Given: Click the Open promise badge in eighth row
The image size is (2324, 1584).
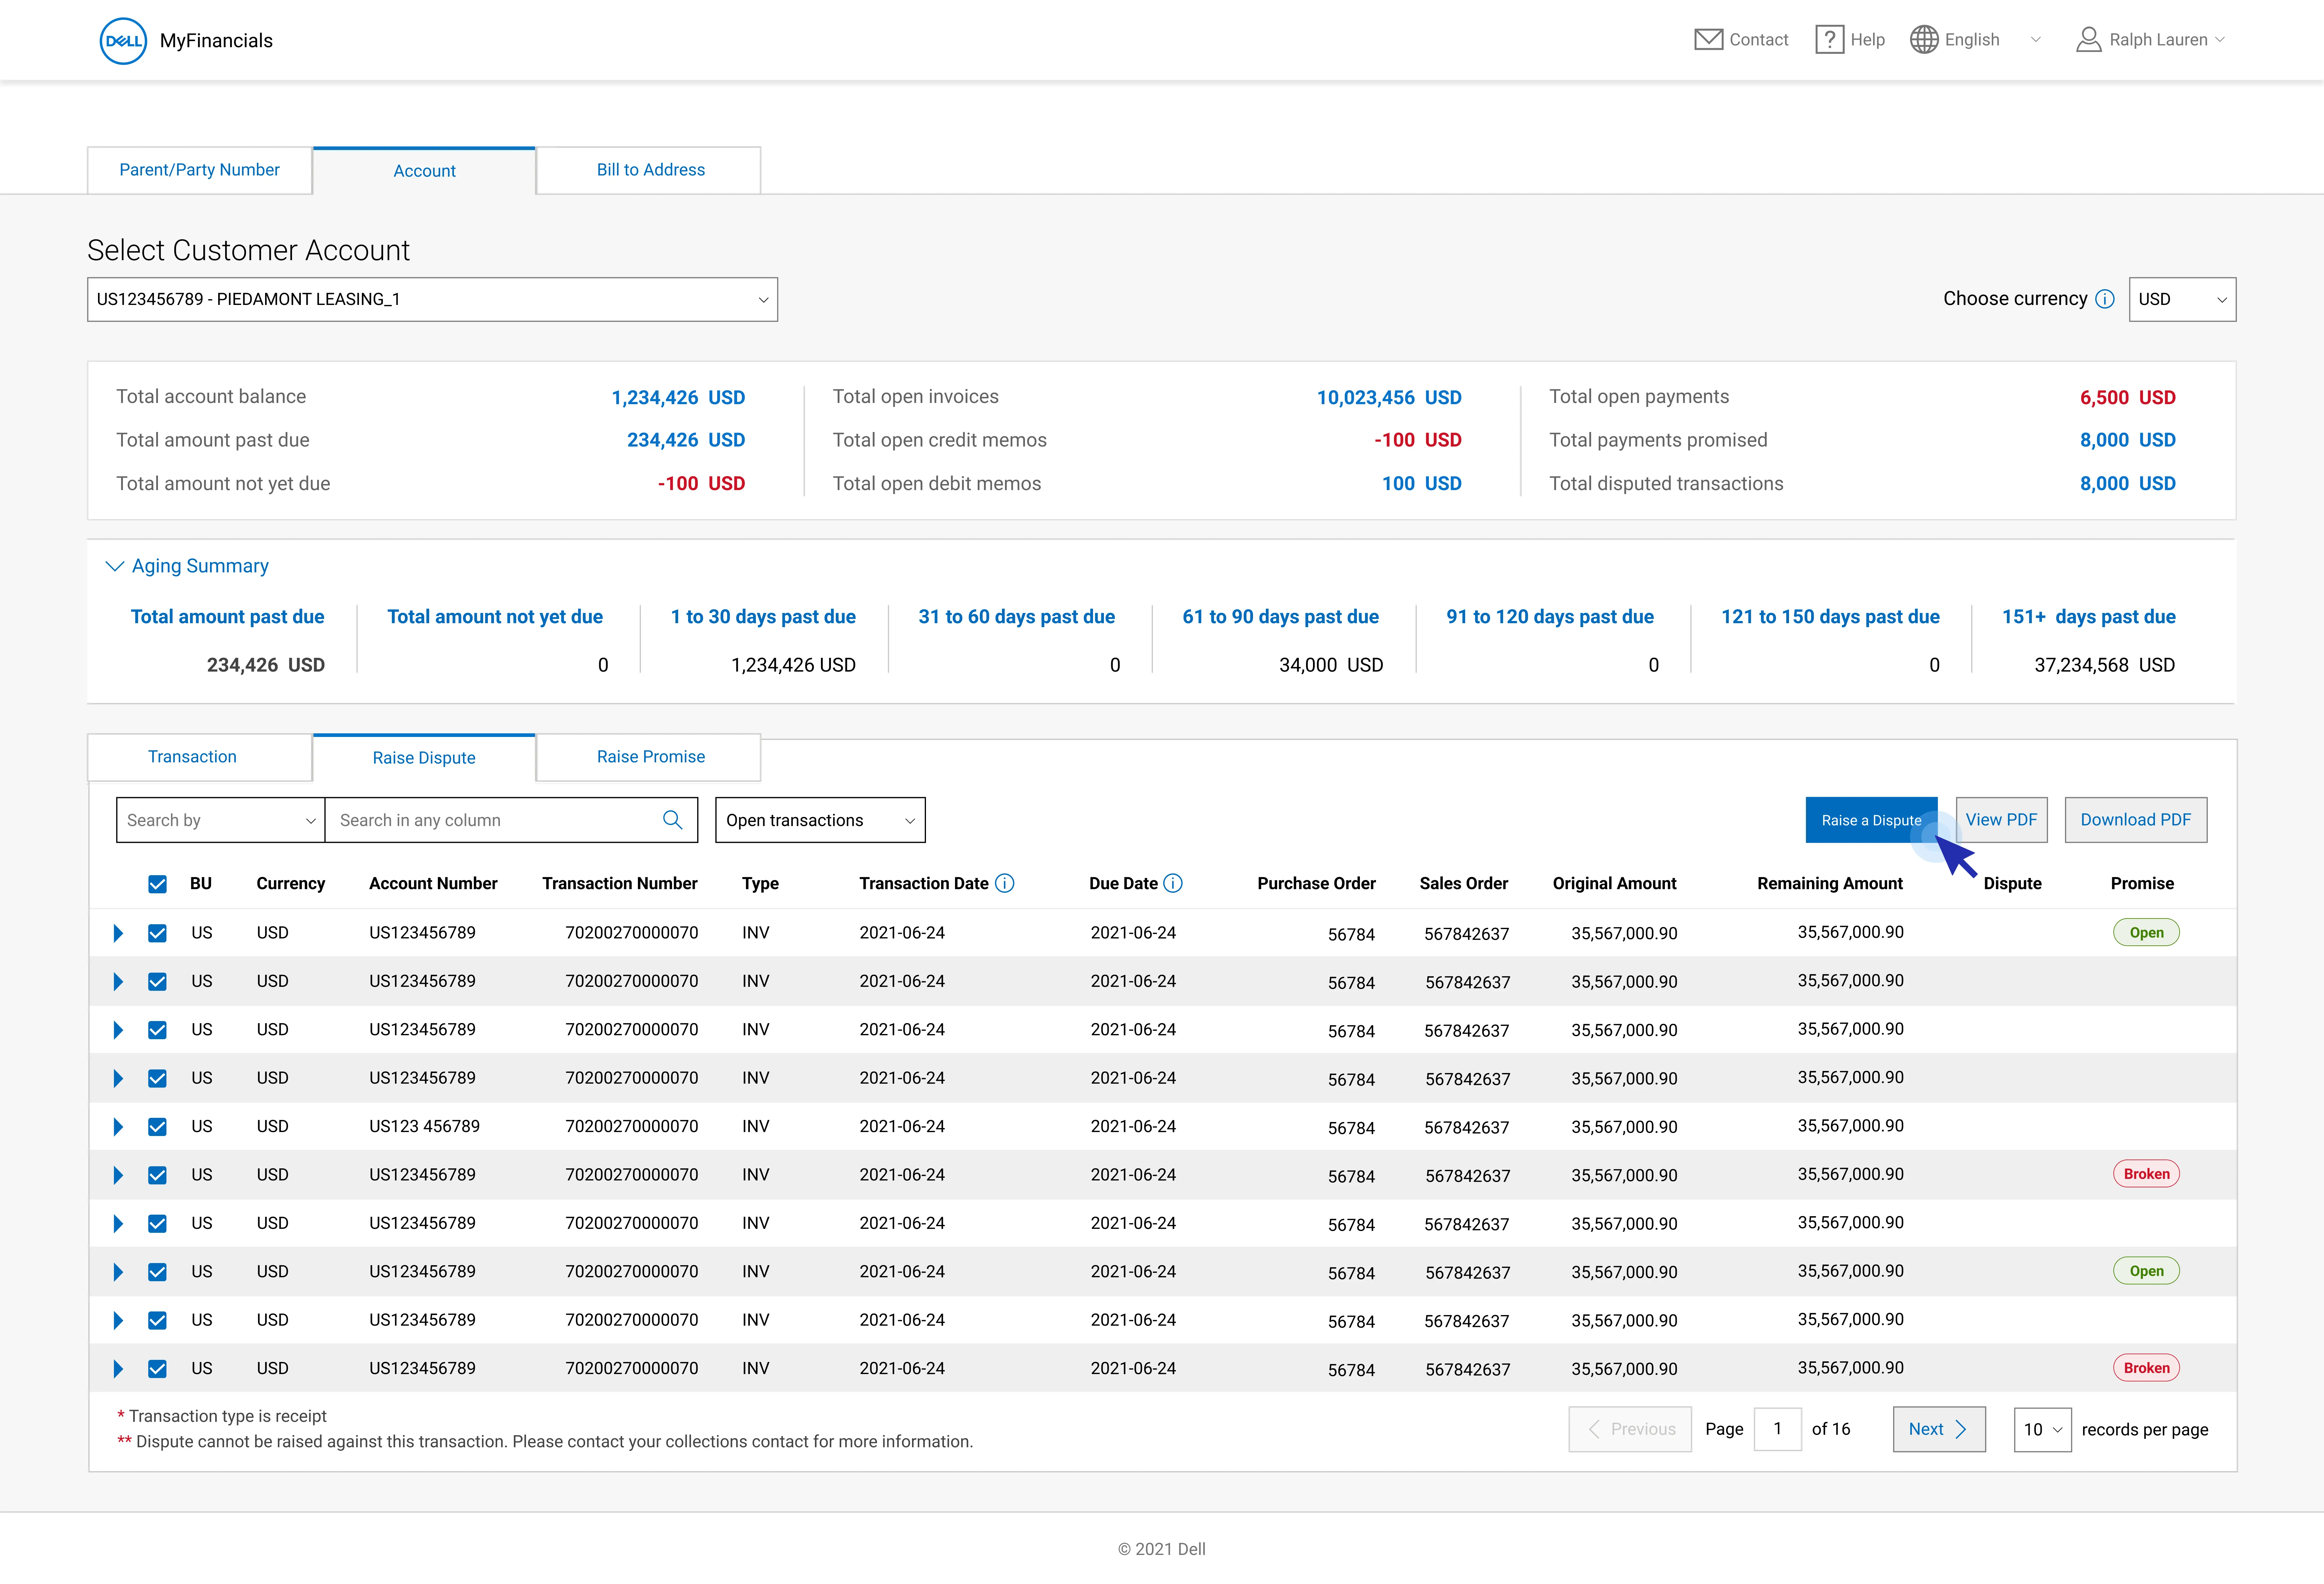Looking at the screenshot, I should [2146, 1271].
